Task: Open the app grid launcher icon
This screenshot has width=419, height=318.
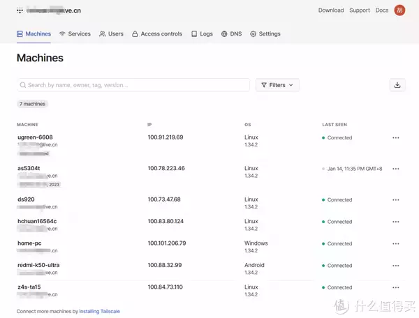Action: (20, 10)
